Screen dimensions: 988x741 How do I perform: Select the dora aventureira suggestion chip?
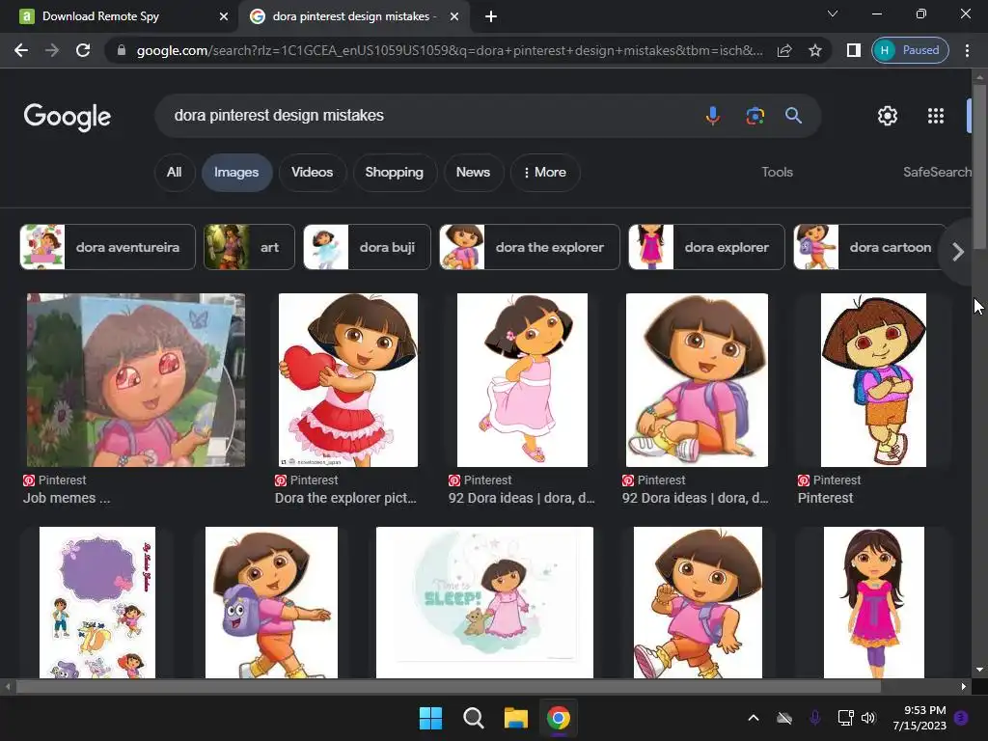(x=108, y=247)
